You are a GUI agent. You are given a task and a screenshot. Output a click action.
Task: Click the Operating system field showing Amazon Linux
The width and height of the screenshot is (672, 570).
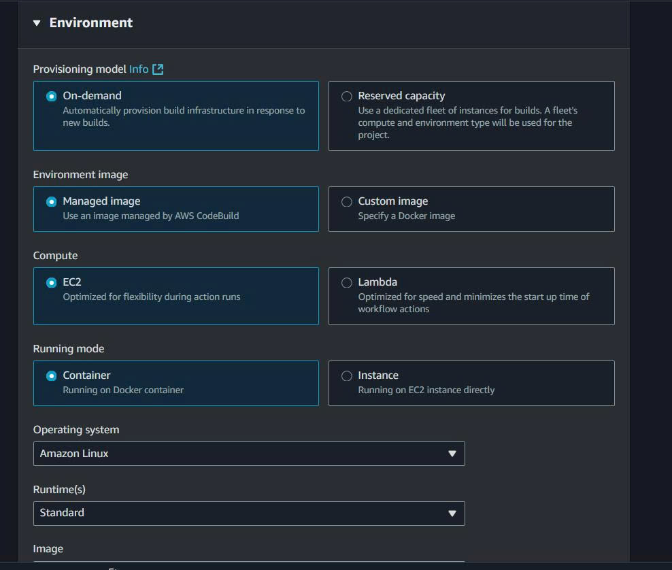coord(249,454)
